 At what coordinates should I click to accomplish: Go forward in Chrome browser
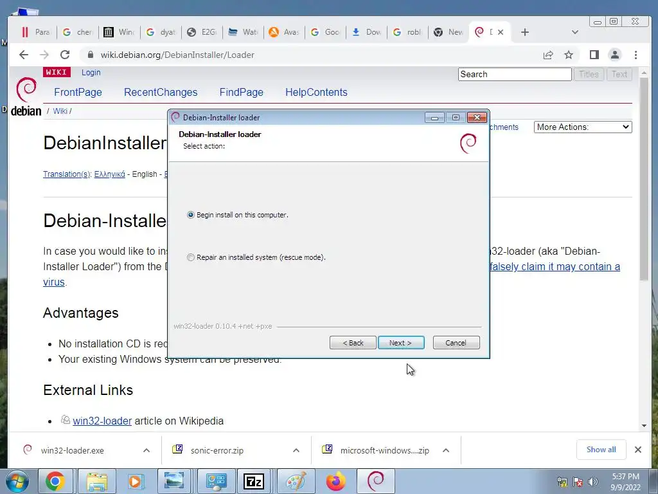(x=44, y=55)
